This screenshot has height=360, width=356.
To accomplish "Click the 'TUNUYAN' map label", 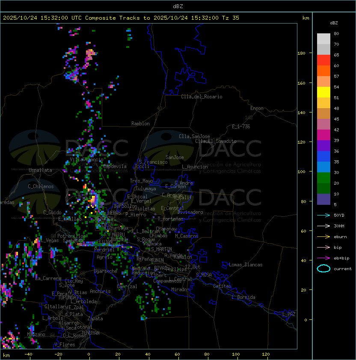I will [91, 333].
